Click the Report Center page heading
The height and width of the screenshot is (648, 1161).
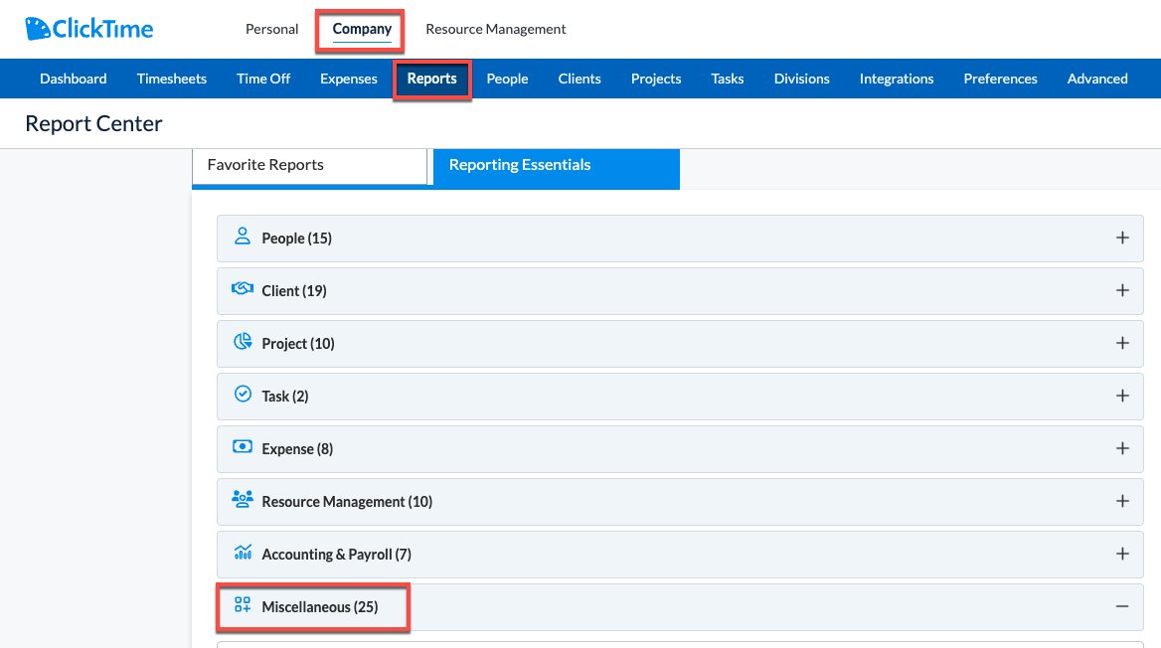click(x=93, y=123)
